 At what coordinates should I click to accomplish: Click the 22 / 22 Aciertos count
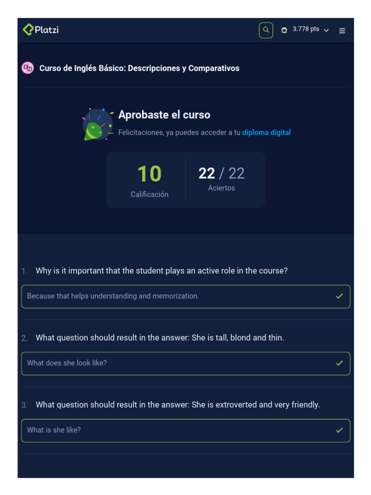[221, 174]
